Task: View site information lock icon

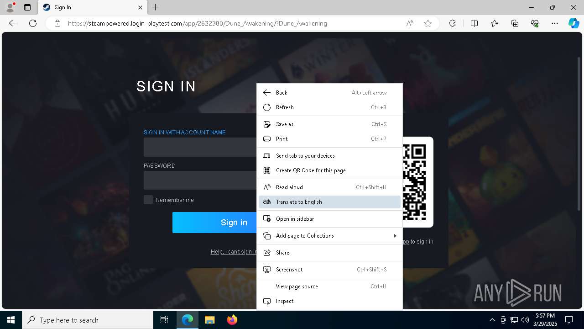Action: click(x=57, y=23)
